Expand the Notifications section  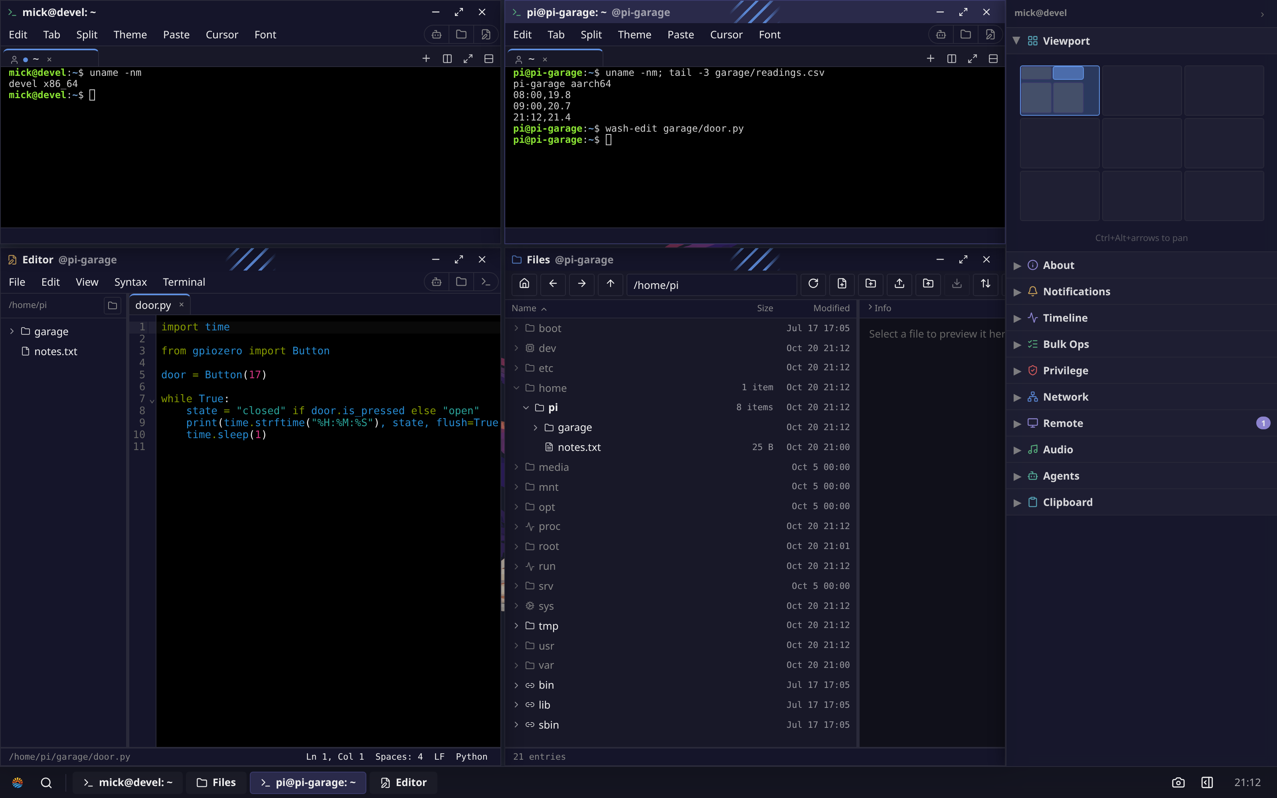(x=1141, y=291)
